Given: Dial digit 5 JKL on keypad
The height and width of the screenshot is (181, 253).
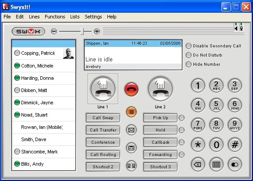Looking at the screenshot, I should [x=216, y=105].
